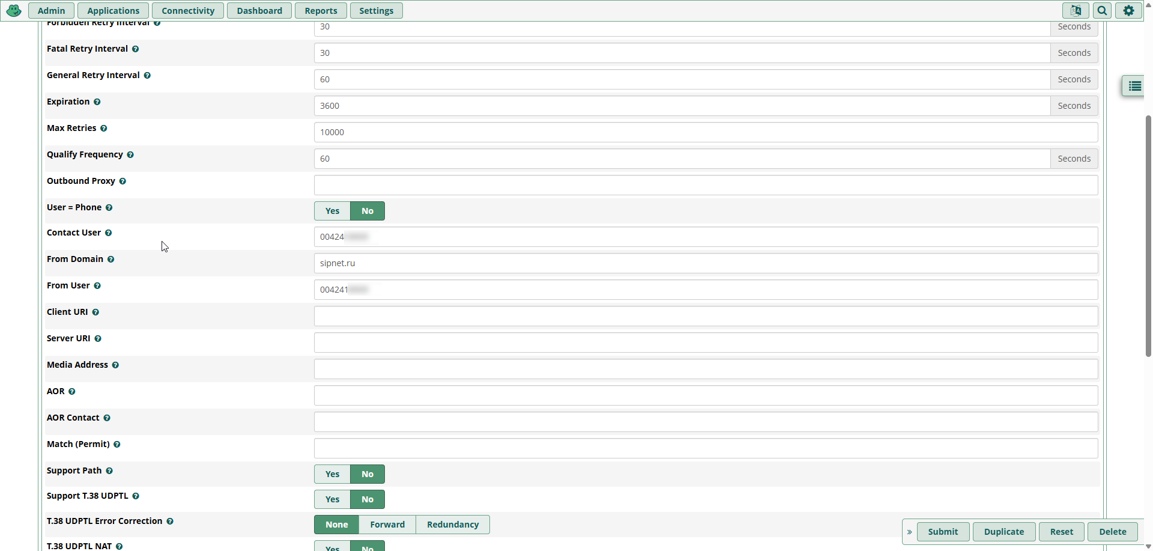Set User = Phone to Yes

point(332,211)
